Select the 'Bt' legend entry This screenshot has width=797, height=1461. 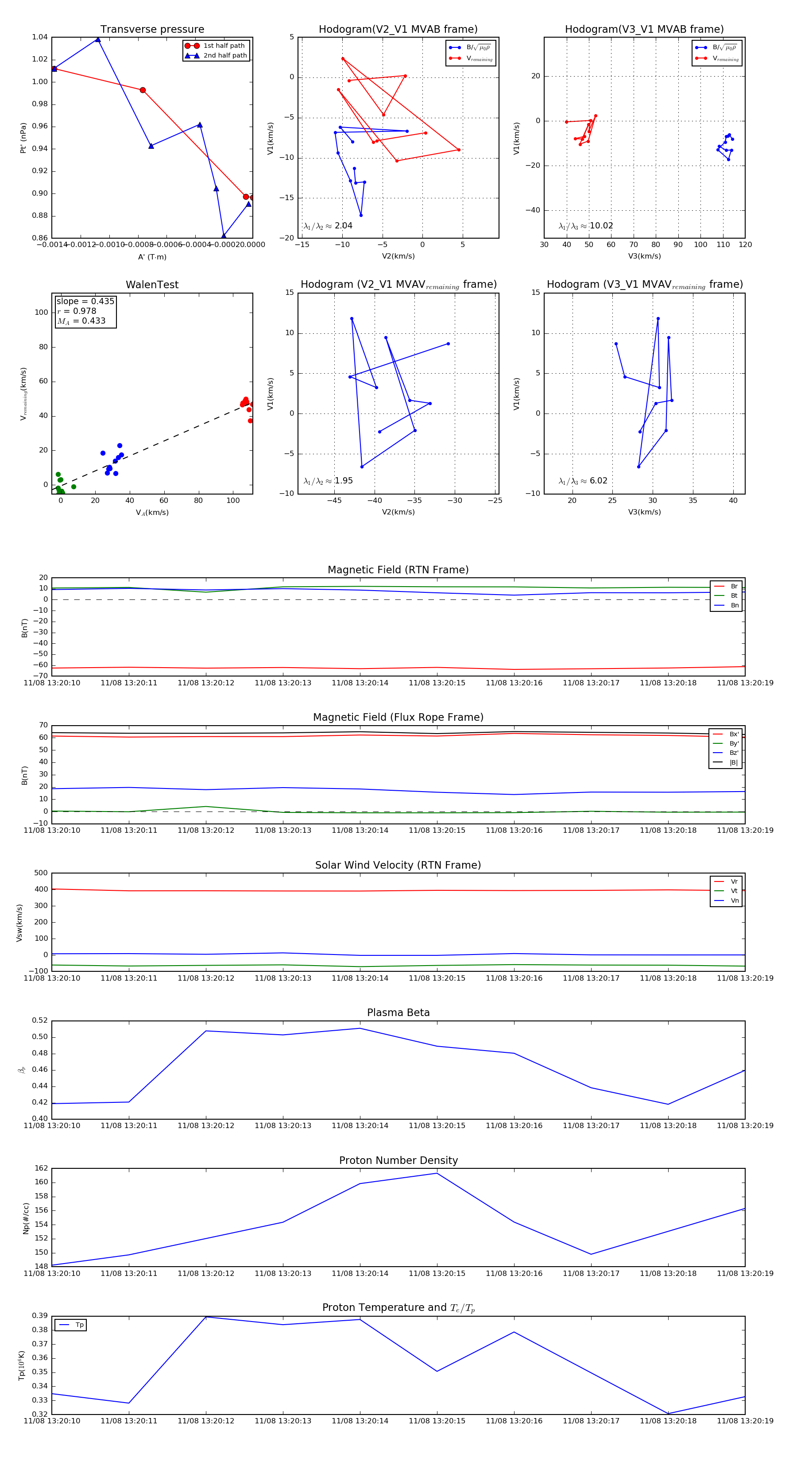(726, 595)
